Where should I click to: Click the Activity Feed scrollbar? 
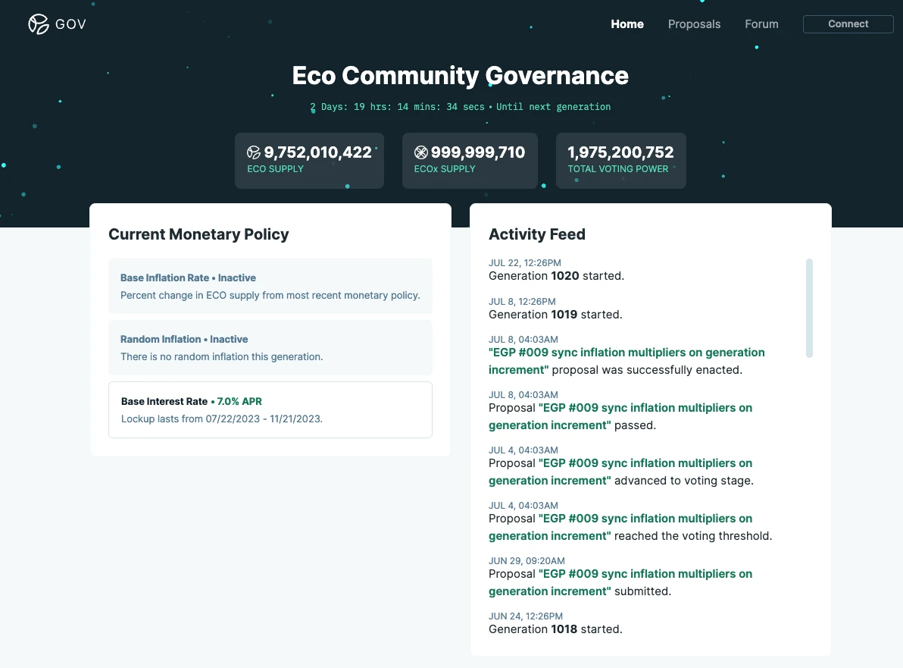pyautogui.click(x=809, y=308)
